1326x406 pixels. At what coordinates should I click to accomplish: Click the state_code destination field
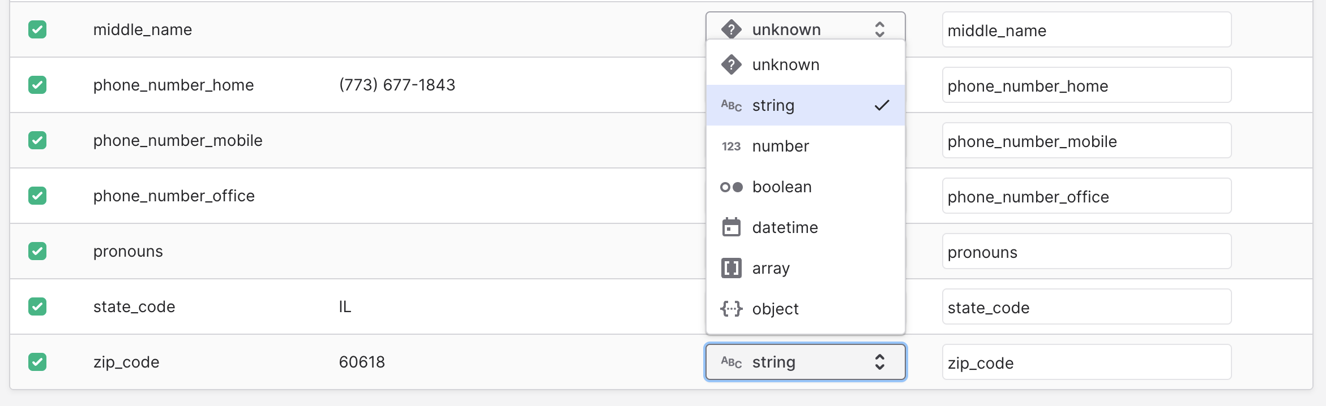pos(1085,307)
